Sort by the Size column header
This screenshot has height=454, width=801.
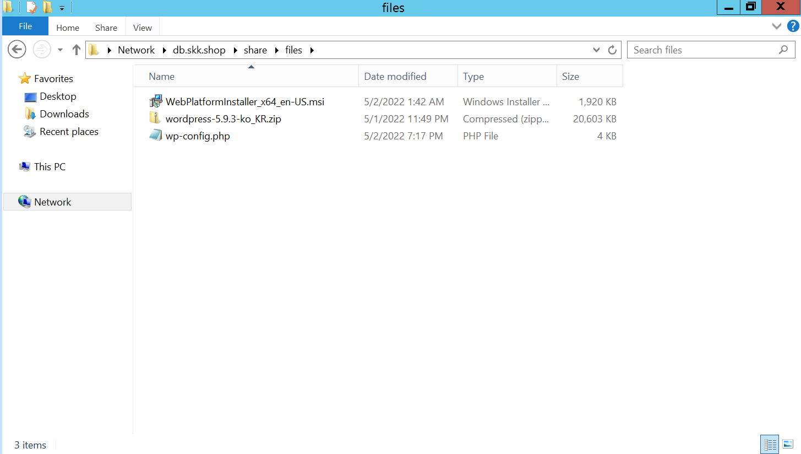point(590,76)
